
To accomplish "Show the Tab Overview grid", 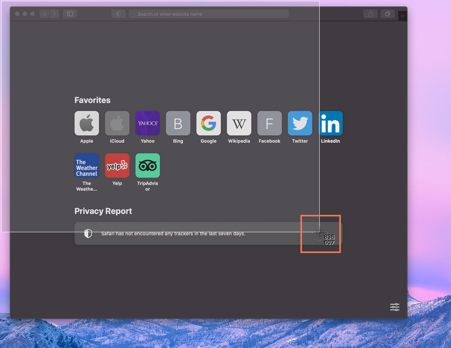I will [x=387, y=14].
